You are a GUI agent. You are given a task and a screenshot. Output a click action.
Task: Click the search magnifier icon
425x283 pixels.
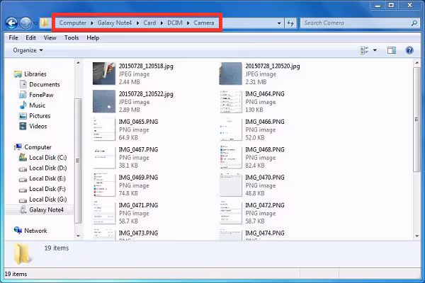(x=414, y=23)
